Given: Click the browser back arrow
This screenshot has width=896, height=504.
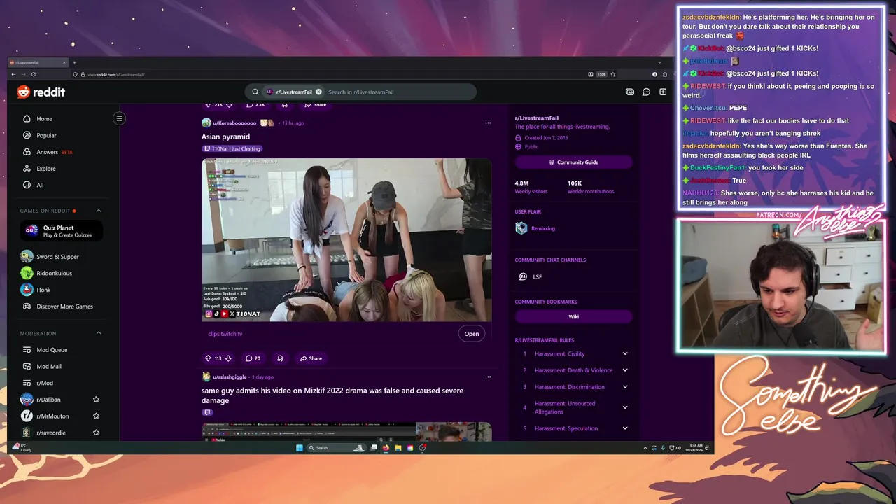Looking at the screenshot, I should click(14, 74).
